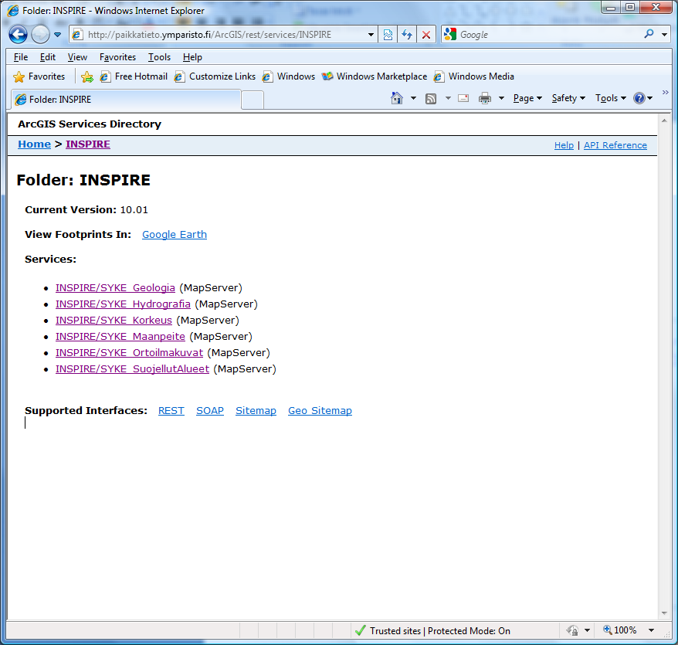Click scrollbar down arrow
Viewport: 678px width, 645px height.
pyautogui.click(x=664, y=613)
